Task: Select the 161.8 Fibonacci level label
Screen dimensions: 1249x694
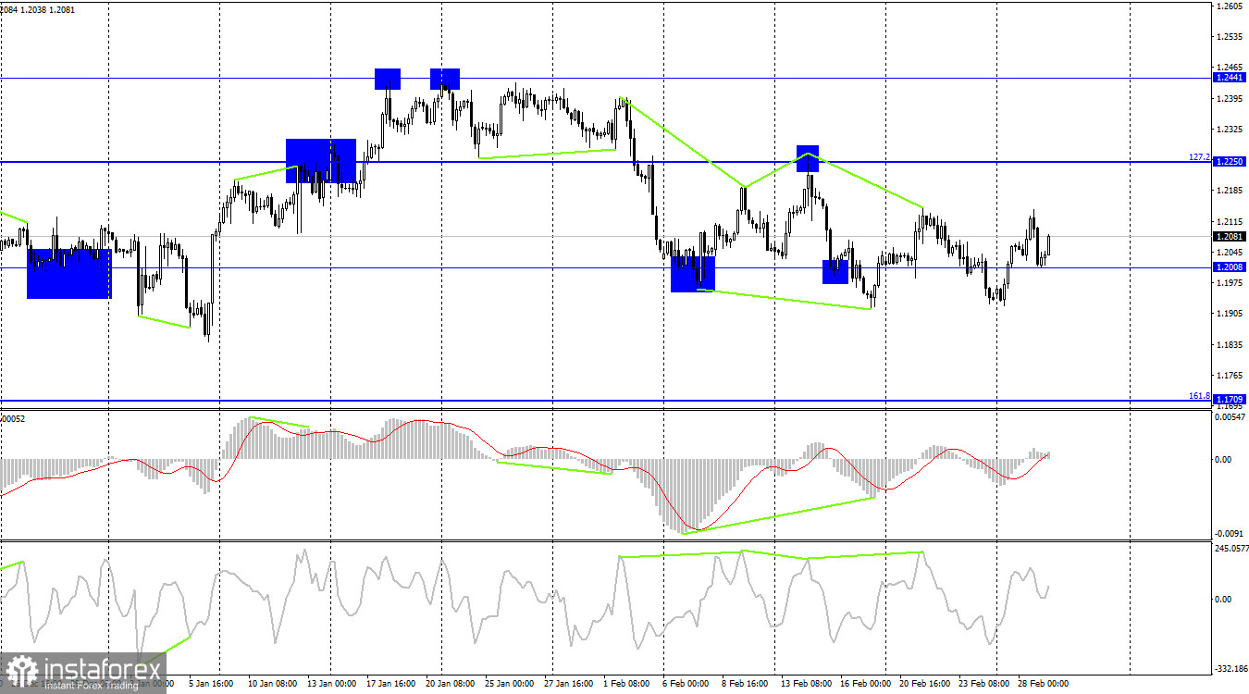Action: point(1199,395)
